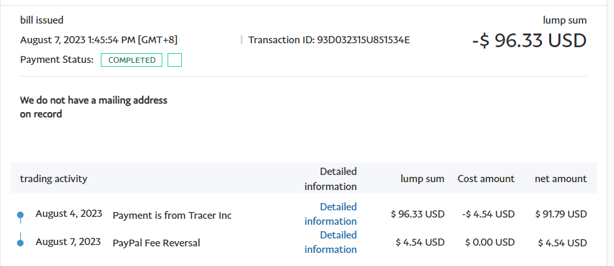Click the mailing address notice text
The width and height of the screenshot is (614, 266).
[x=94, y=107]
